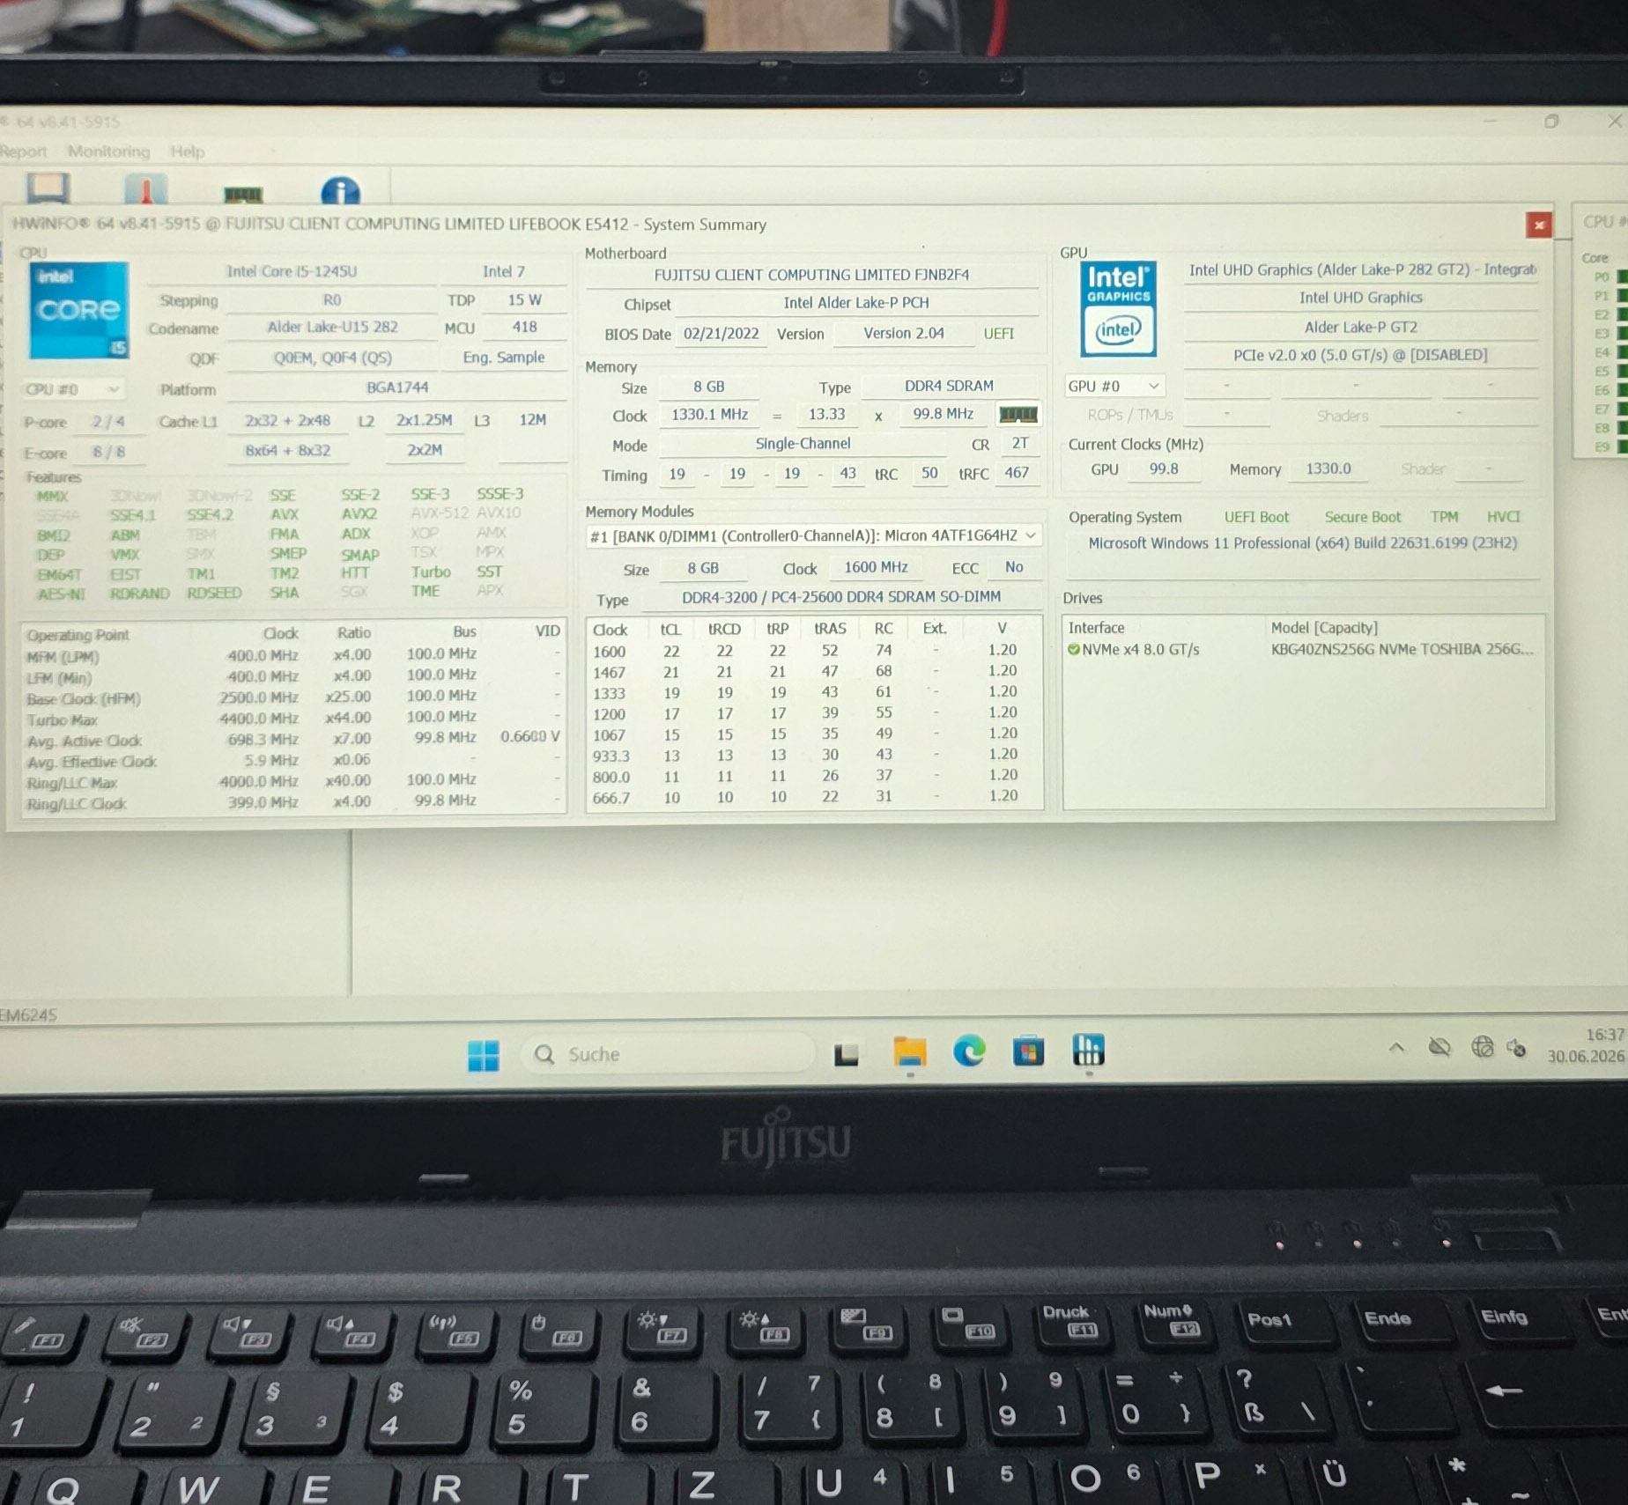Maximize the main HWiNFO window
The width and height of the screenshot is (1628, 1505).
click(x=1551, y=122)
